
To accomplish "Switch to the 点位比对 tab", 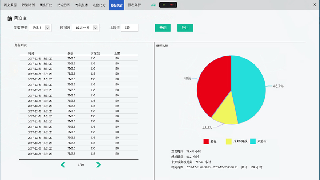I will (x=99, y=5).
